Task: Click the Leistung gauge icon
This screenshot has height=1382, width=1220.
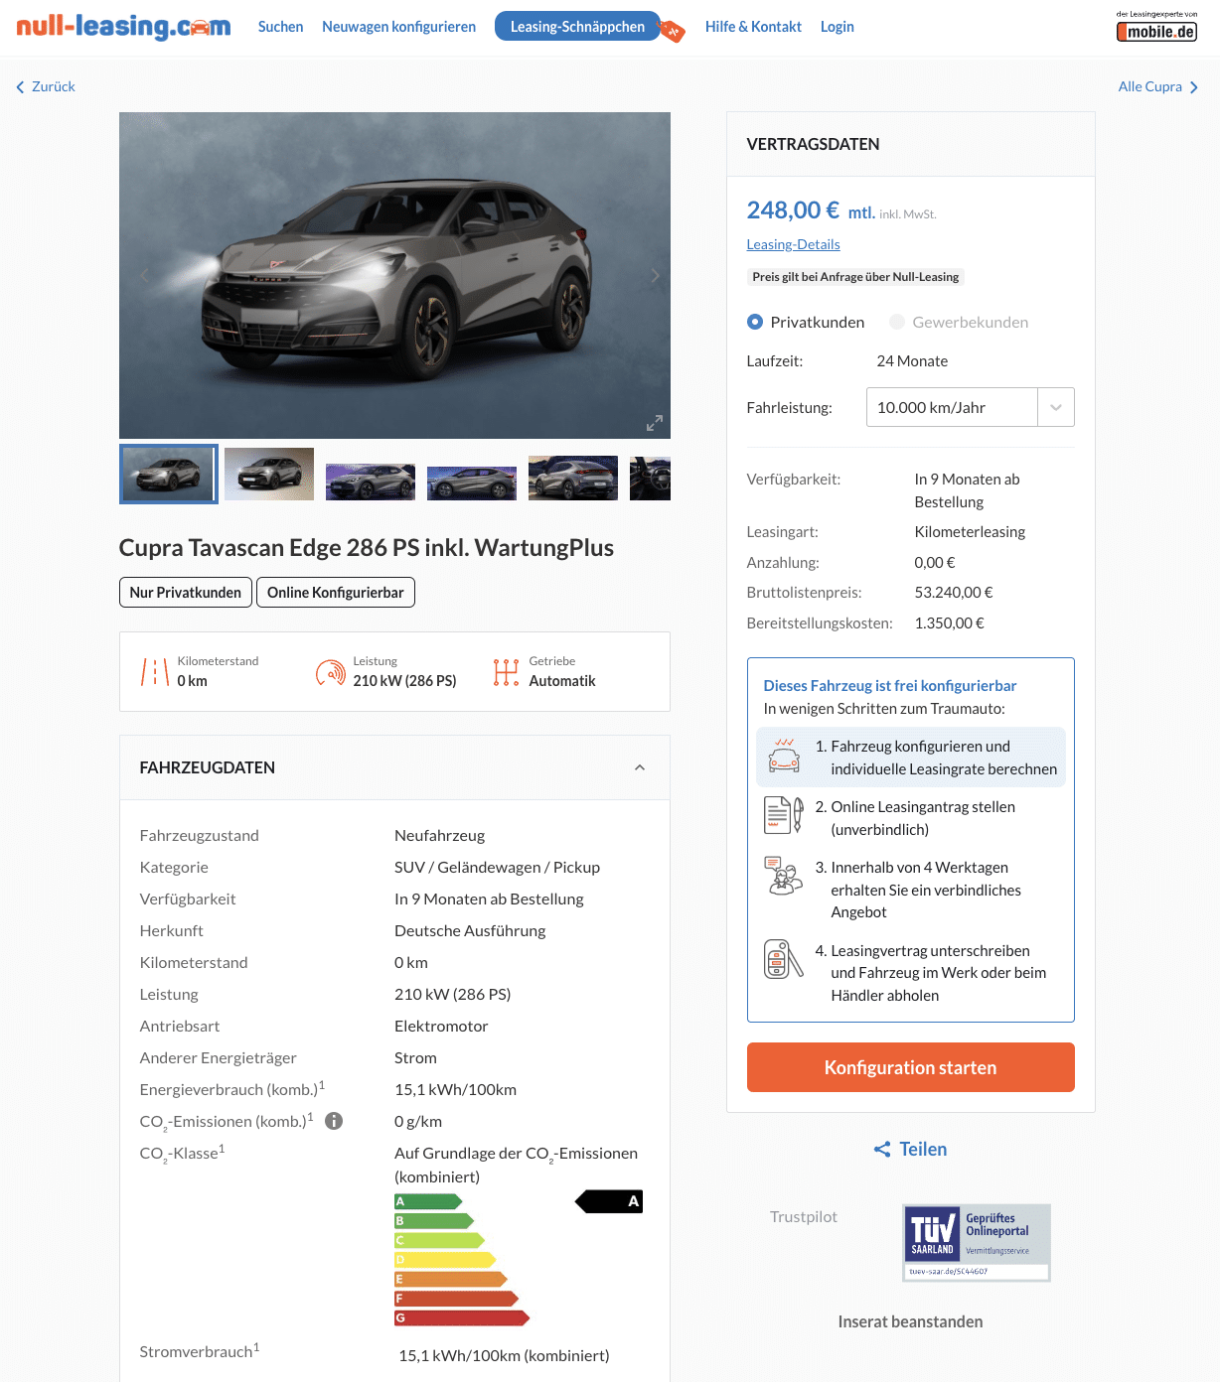Action: tap(330, 672)
